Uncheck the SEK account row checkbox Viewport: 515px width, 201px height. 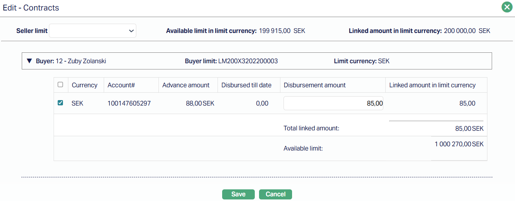[x=60, y=103]
